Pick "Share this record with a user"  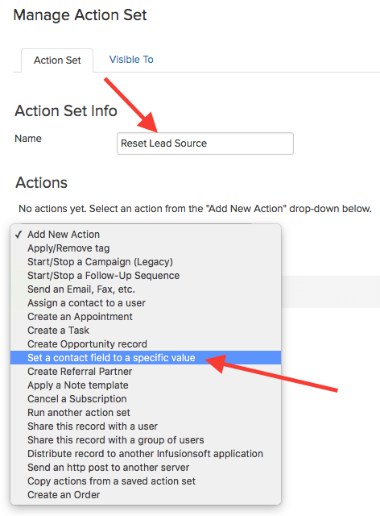146,427
